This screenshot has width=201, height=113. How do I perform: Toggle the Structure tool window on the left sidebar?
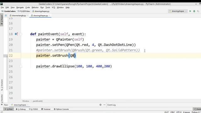pos(2,85)
